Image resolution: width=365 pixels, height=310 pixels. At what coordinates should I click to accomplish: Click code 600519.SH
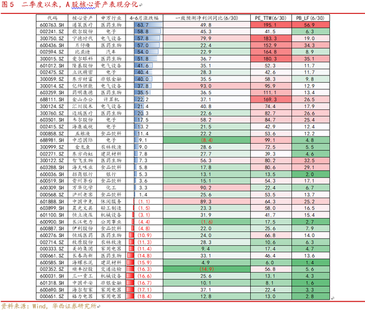tap(52, 181)
